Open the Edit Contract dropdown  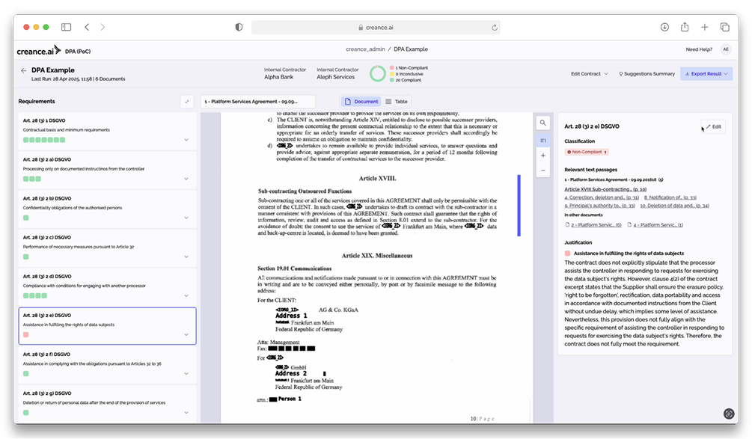[590, 74]
